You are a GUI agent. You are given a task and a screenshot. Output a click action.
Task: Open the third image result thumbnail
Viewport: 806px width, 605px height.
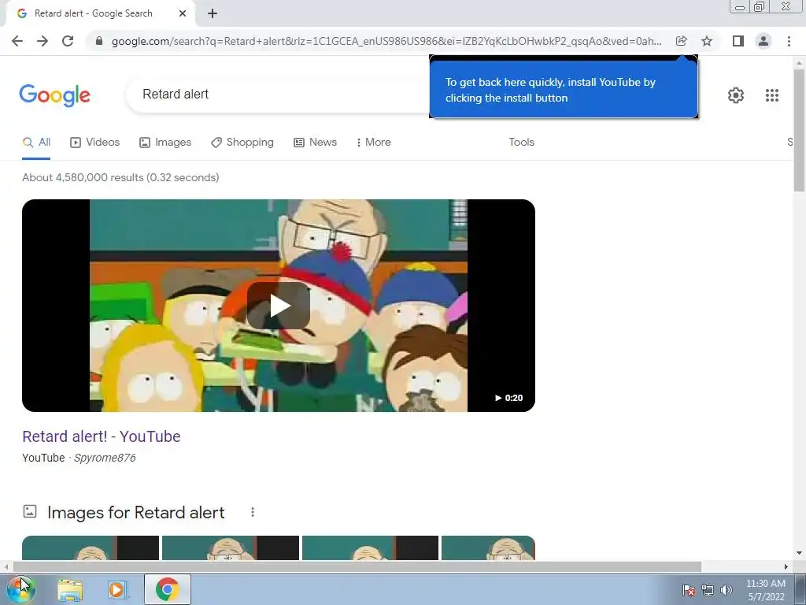click(x=370, y=548)
